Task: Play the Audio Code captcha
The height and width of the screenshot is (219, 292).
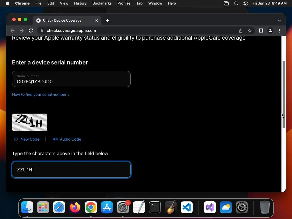Action: (67, 139)
